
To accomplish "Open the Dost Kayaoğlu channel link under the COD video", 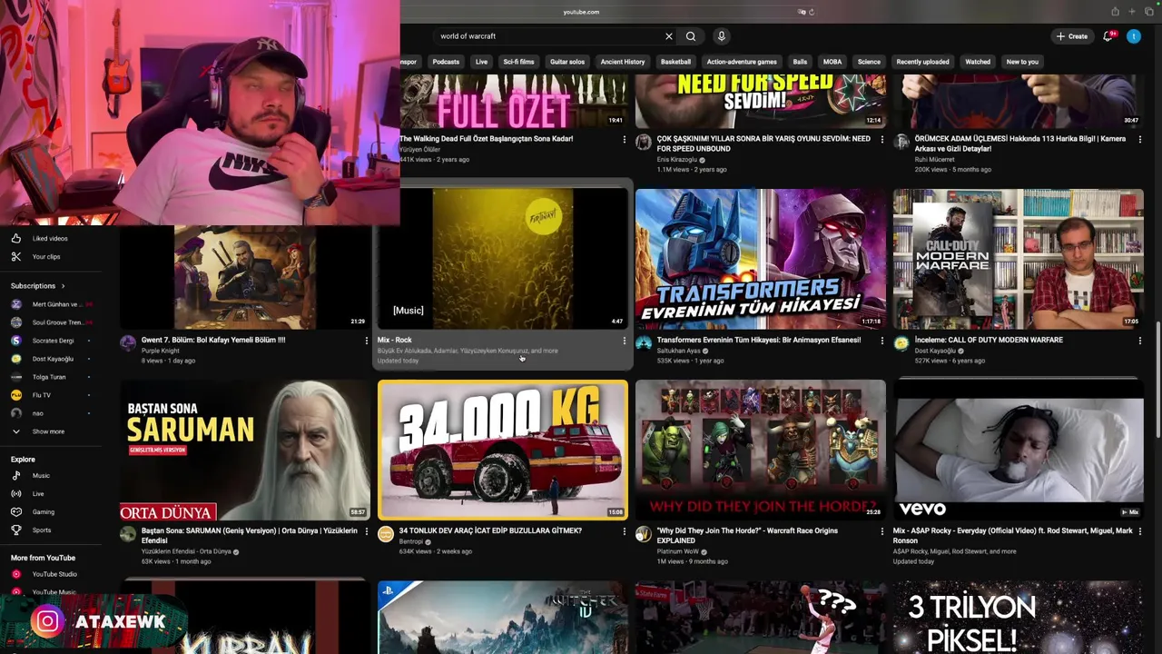I will 935,351.
